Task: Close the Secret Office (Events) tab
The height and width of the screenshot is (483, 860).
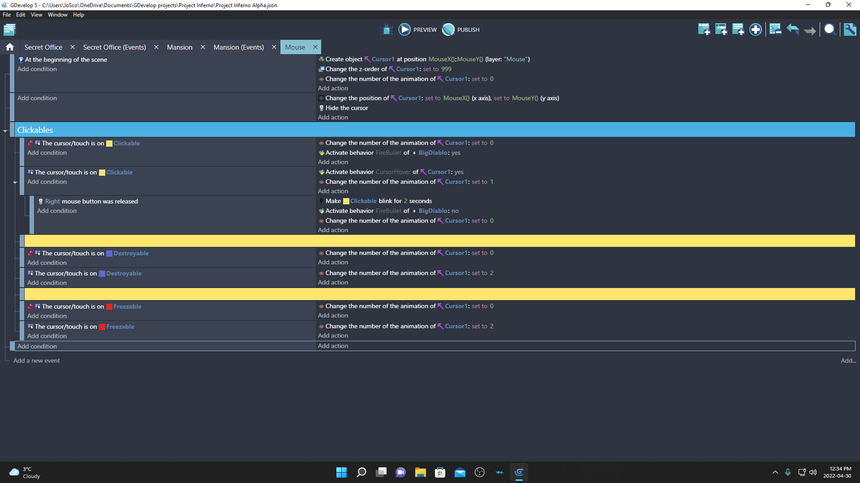Action: click(x=156, y=47)
